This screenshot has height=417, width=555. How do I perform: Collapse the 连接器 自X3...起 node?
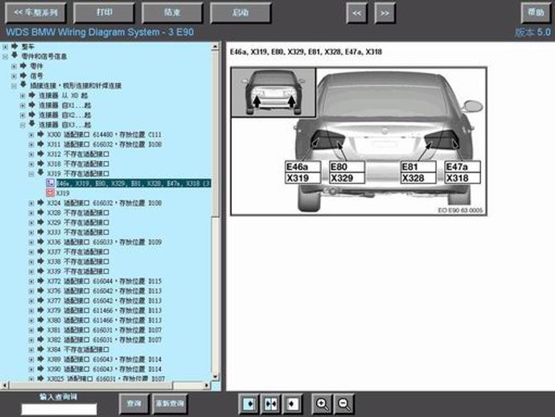point(23,125)
